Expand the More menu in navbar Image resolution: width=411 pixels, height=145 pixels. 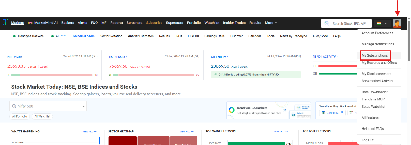(271, 23)
